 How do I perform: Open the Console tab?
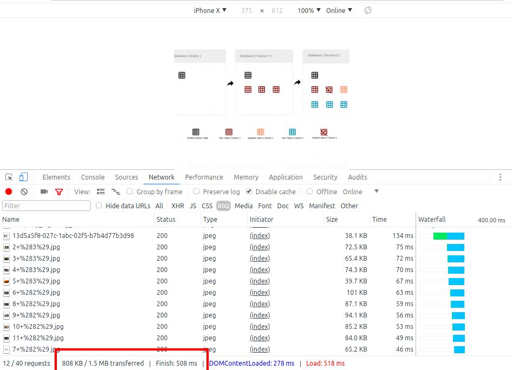click(93, 177)
